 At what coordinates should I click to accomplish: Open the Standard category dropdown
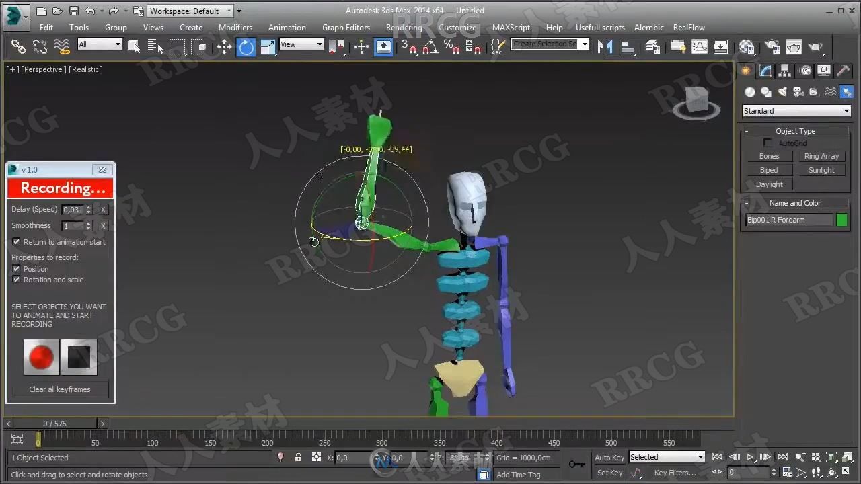pos(796,111)
